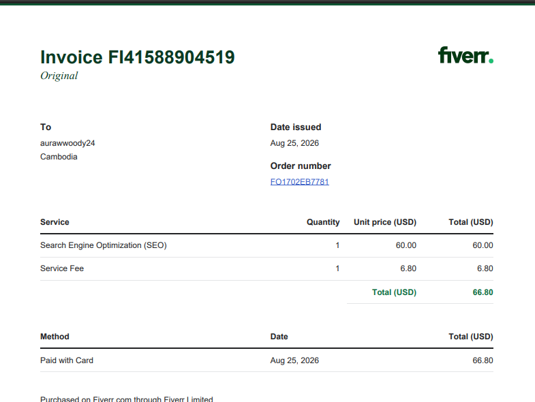Click the 'Date issued' heading

296,127
